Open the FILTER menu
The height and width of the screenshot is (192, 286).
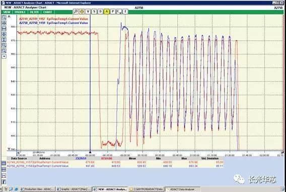[34, 12]
